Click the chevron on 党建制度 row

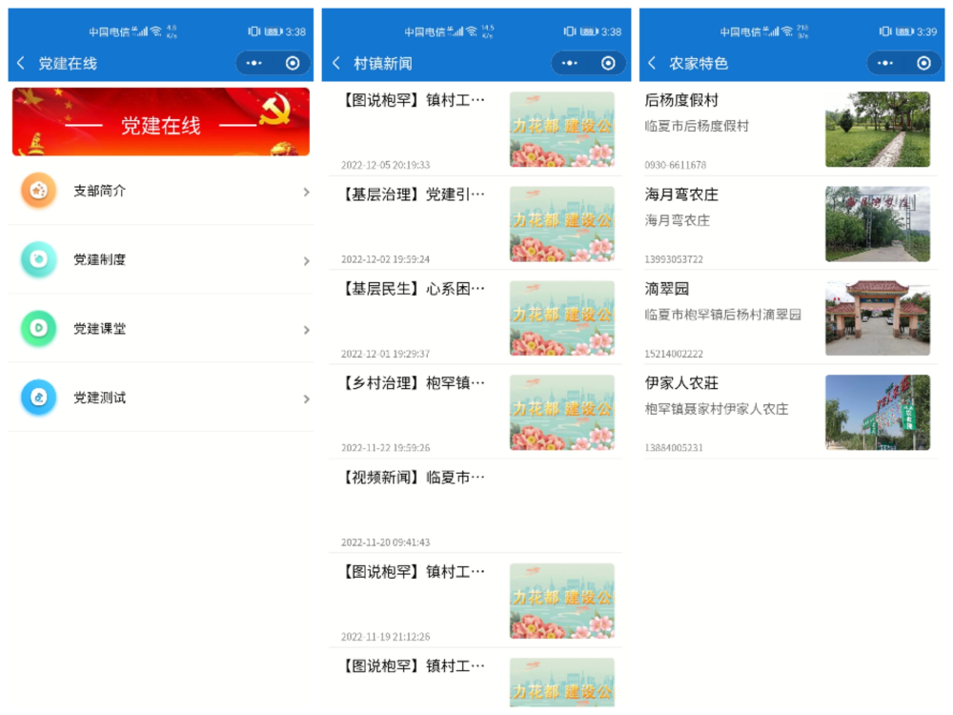click(x=306, y=260)
